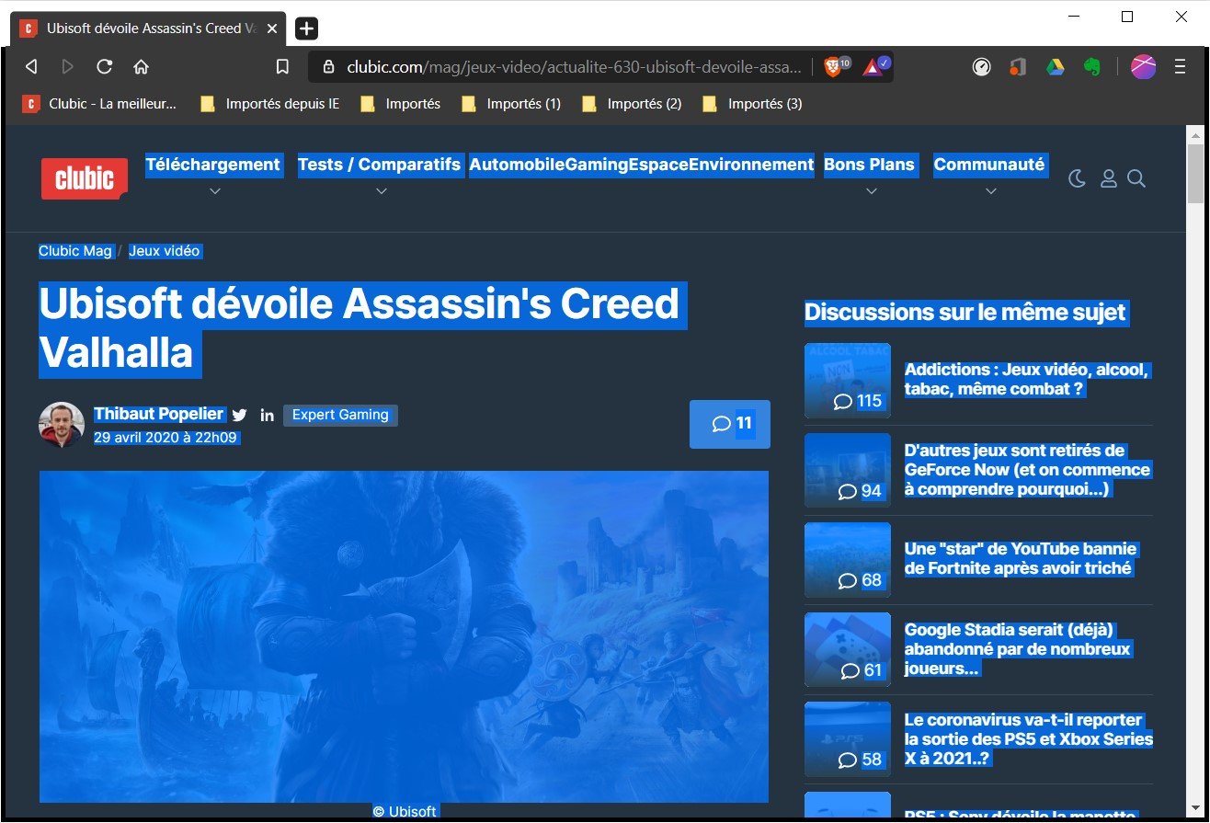Expand the Téléchargement dropdown chevron

pos(214,191)
